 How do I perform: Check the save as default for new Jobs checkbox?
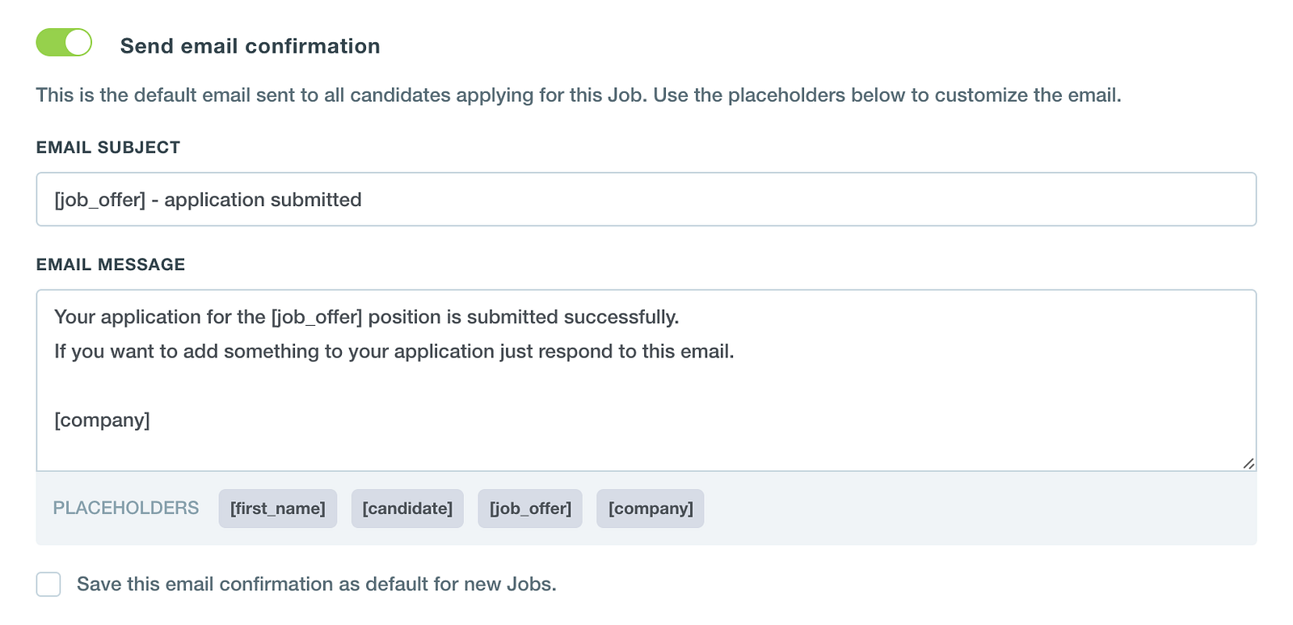48,584
